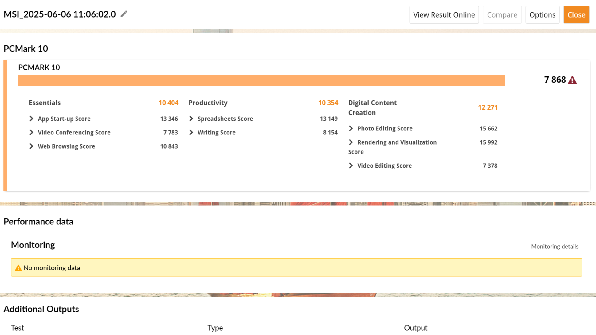
Task: Click the result title MSI_2025-06-06 11:06:02.0
Action: click(x=60, y=14)
